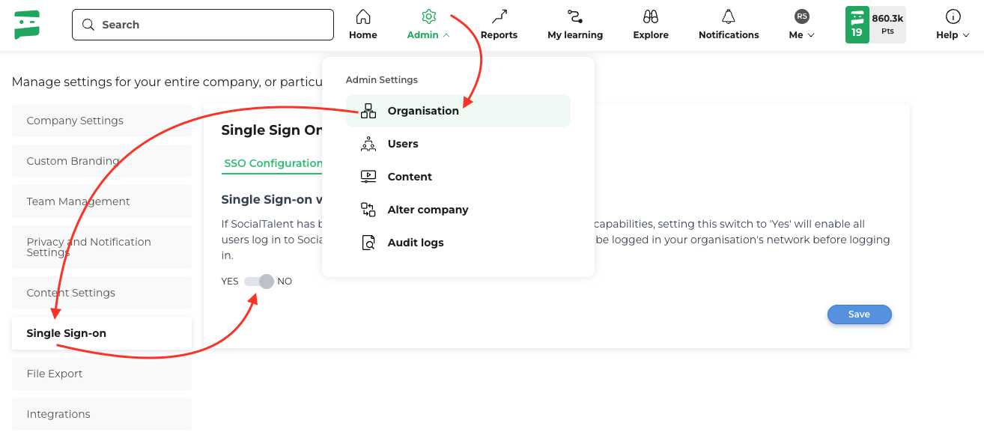
Task: Click the 860.3k Pts points display
Action: click(x=887, y=25)
